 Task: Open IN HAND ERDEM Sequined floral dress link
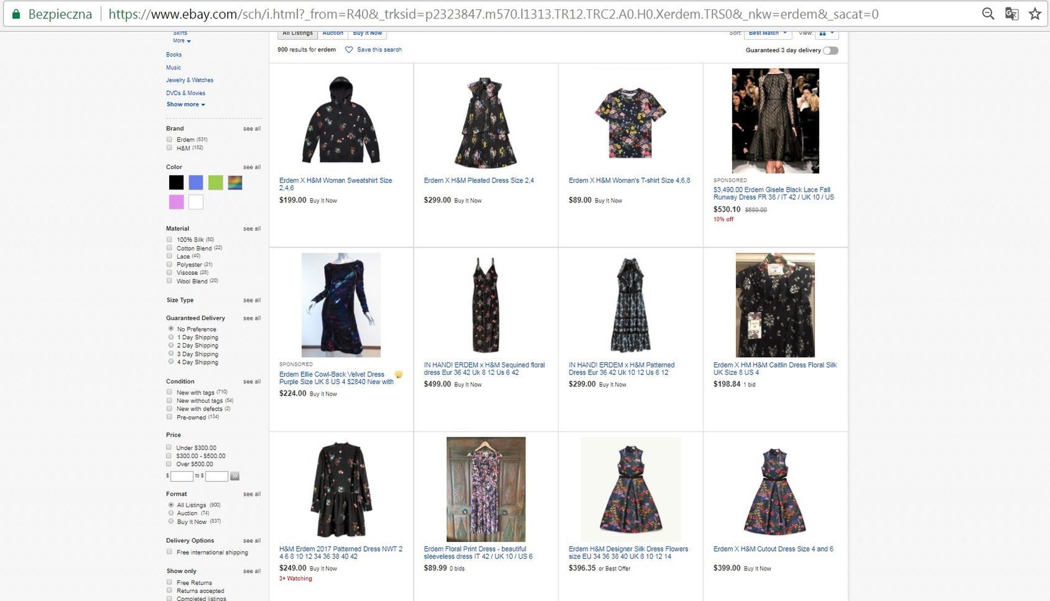[x=484, y=369]
